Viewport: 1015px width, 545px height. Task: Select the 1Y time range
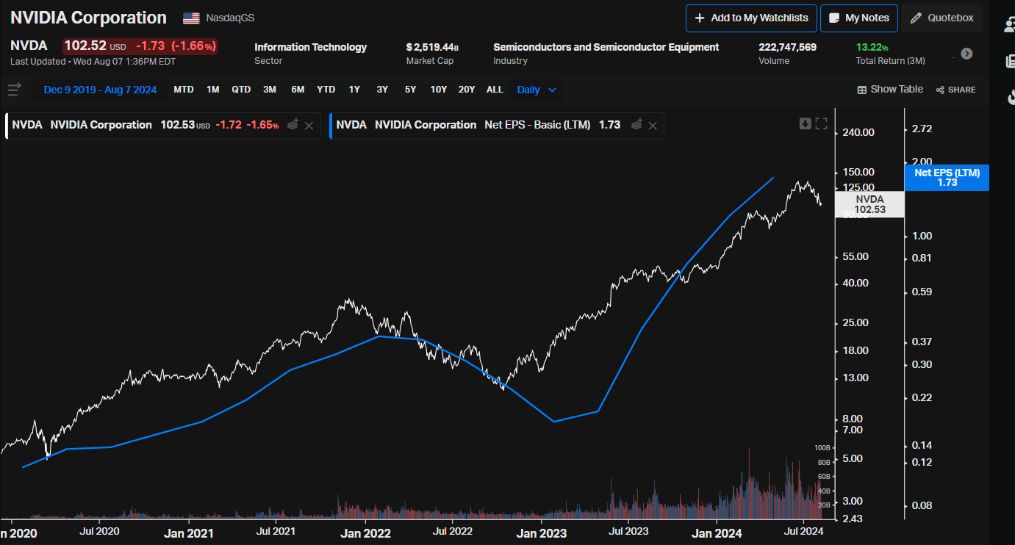(x=354, y=90)
